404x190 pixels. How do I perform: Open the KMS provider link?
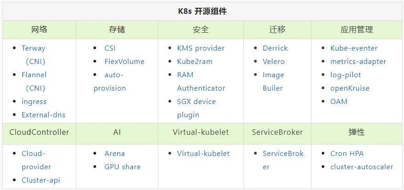pyautogui.click(x=201, y=48)
